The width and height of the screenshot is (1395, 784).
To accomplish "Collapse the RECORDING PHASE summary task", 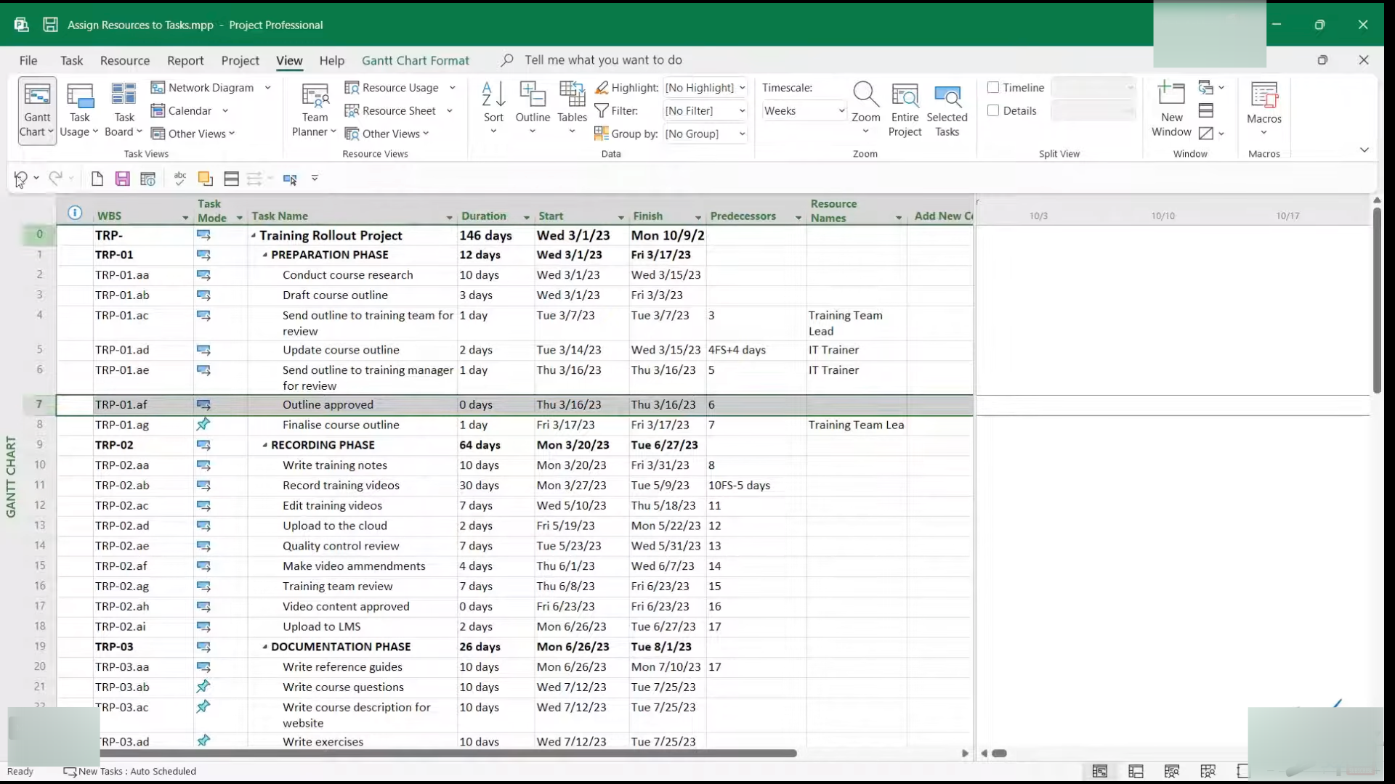I will 265,446.
